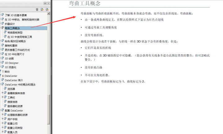Screen dimensions: 223x134
Task: Go to the 搜索信息 bookmark
Action: (12, 102)
